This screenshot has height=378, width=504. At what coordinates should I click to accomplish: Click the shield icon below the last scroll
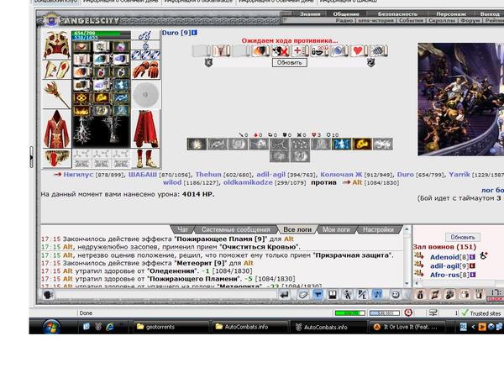(371, 62)
